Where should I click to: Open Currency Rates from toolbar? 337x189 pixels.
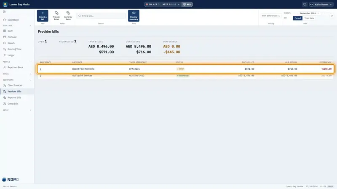pos(68,16)
